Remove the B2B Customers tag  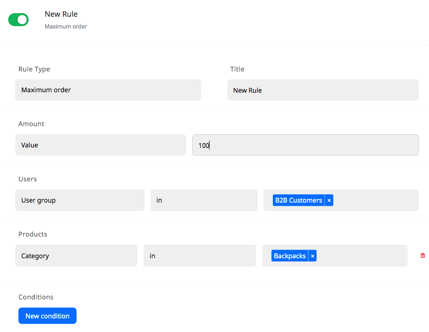point(329,200)
